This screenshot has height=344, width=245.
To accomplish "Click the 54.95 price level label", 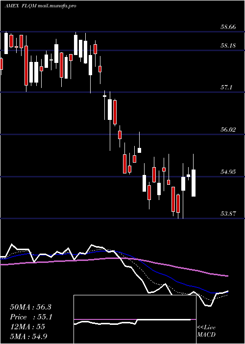I will click(x=228, y=172).
